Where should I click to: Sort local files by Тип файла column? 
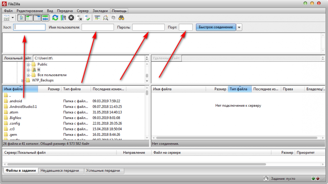[x=76, y=89]
